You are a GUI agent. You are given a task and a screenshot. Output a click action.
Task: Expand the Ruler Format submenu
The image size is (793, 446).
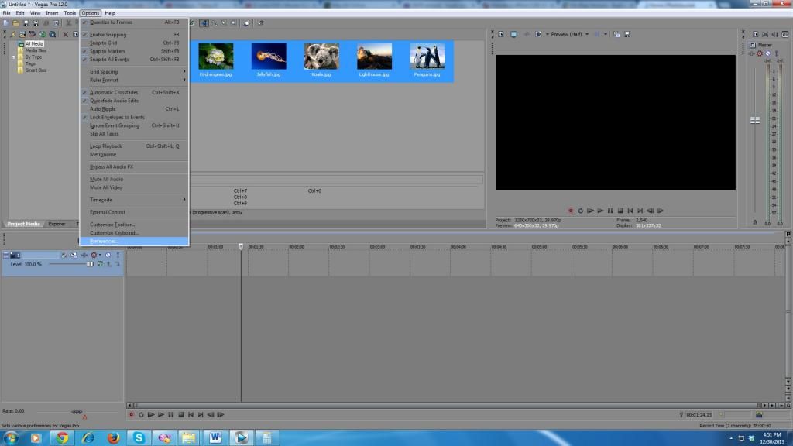pos(134,80)
